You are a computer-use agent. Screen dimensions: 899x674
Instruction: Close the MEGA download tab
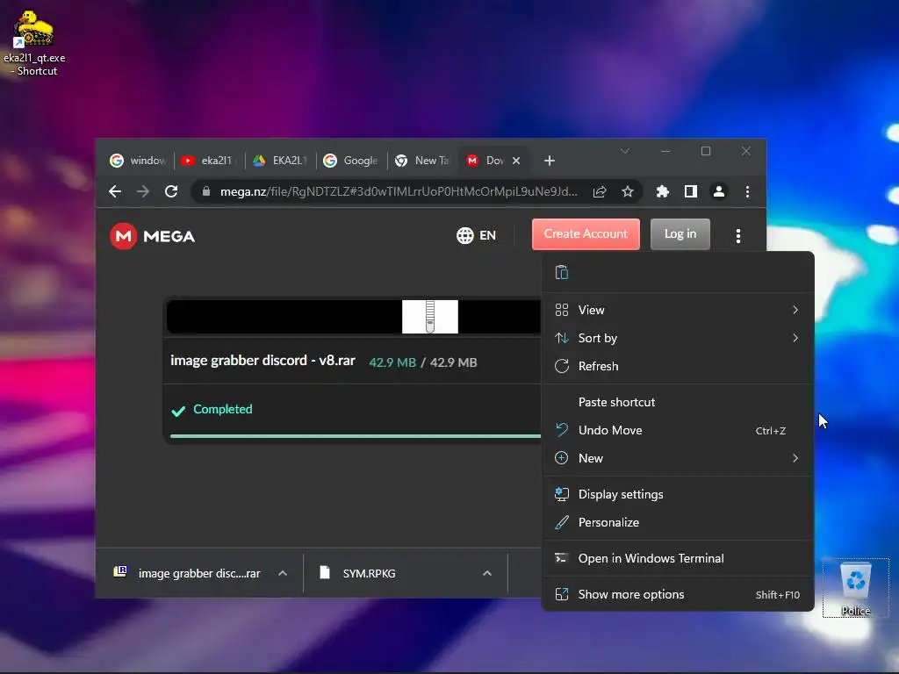[516, 161]
